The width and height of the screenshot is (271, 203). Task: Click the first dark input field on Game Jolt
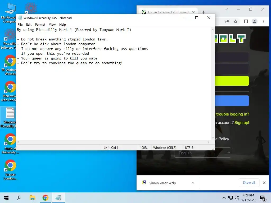(x=232, y=57)
